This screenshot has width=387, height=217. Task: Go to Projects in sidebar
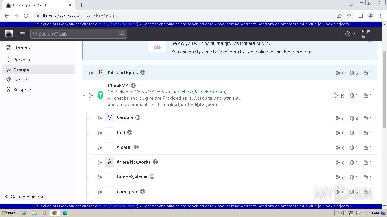(x=39, y=60)
